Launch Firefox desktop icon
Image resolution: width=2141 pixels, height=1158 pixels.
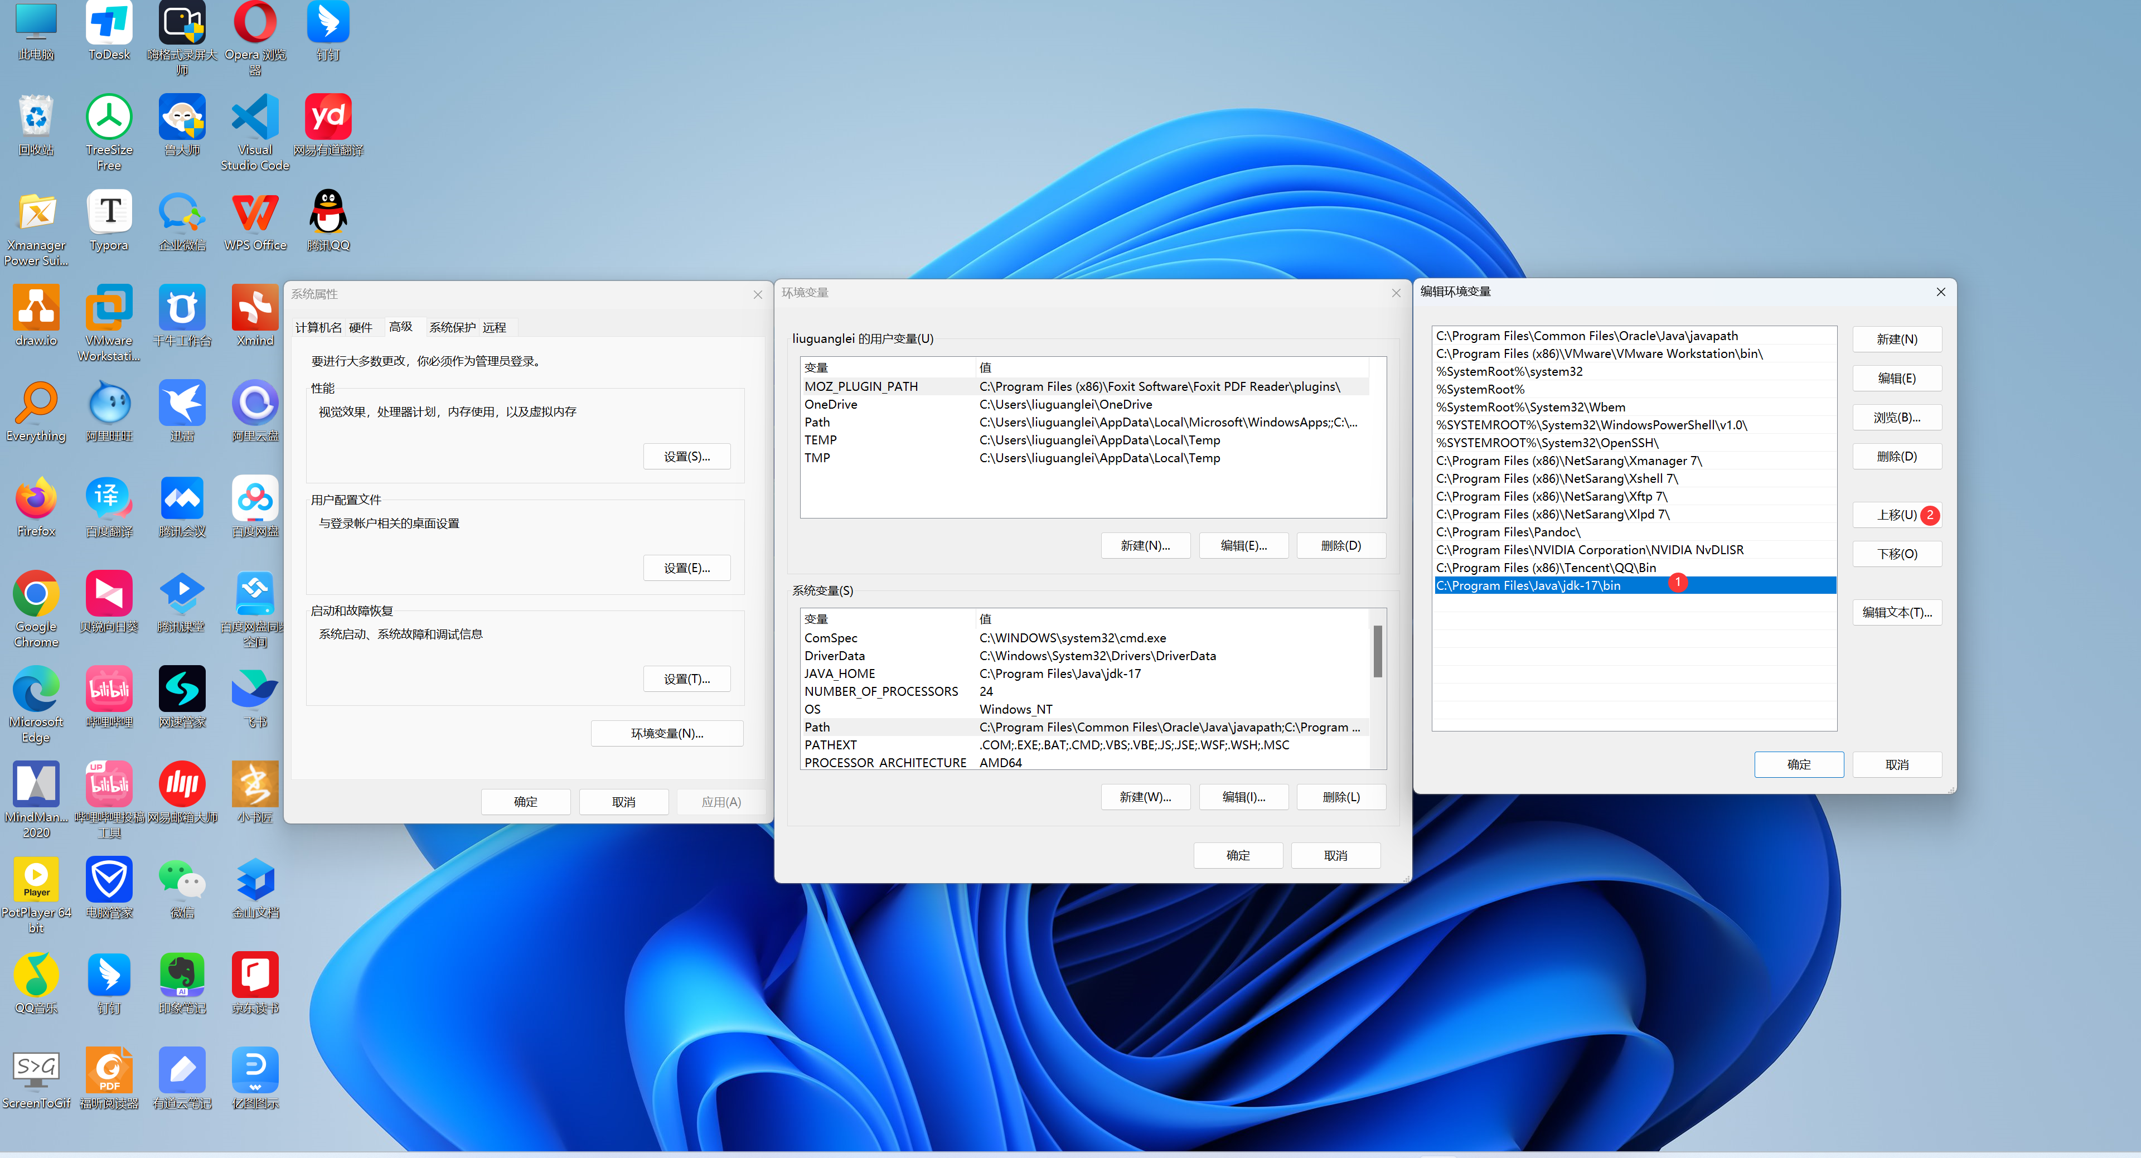(36, 506)
